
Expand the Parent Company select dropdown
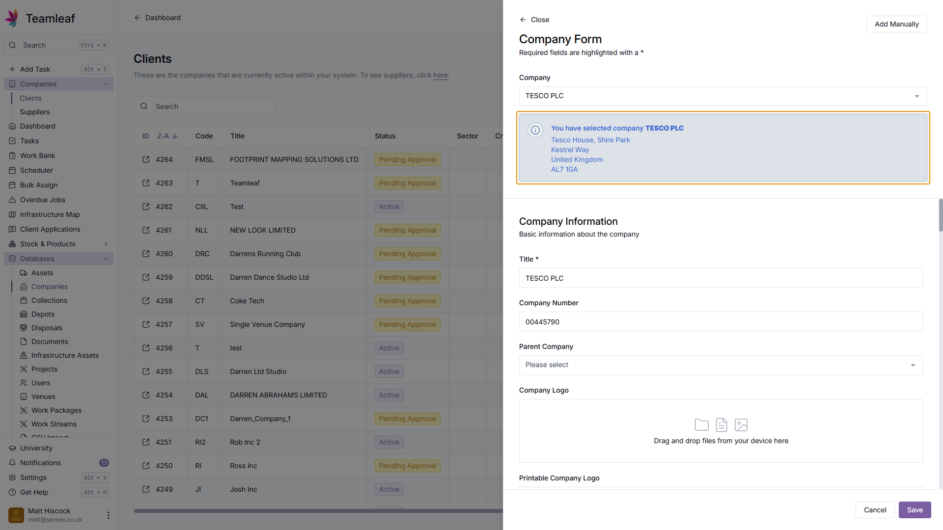[721, 365]
